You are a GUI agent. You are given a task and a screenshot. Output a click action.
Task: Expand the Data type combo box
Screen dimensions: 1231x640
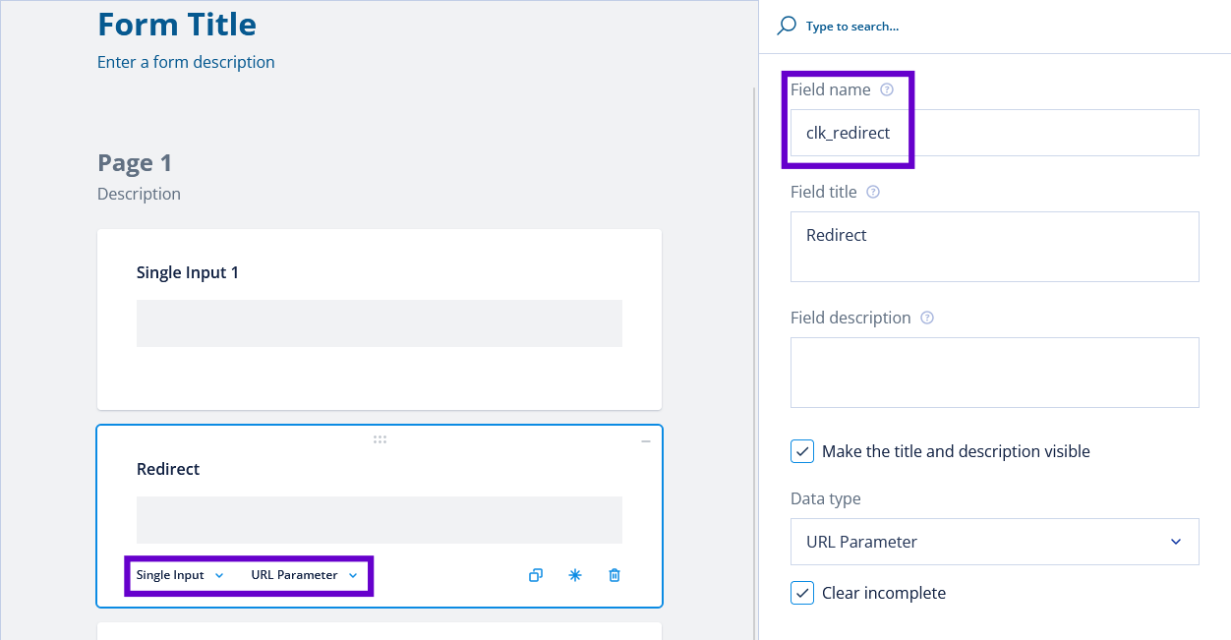tap(995, 542)
